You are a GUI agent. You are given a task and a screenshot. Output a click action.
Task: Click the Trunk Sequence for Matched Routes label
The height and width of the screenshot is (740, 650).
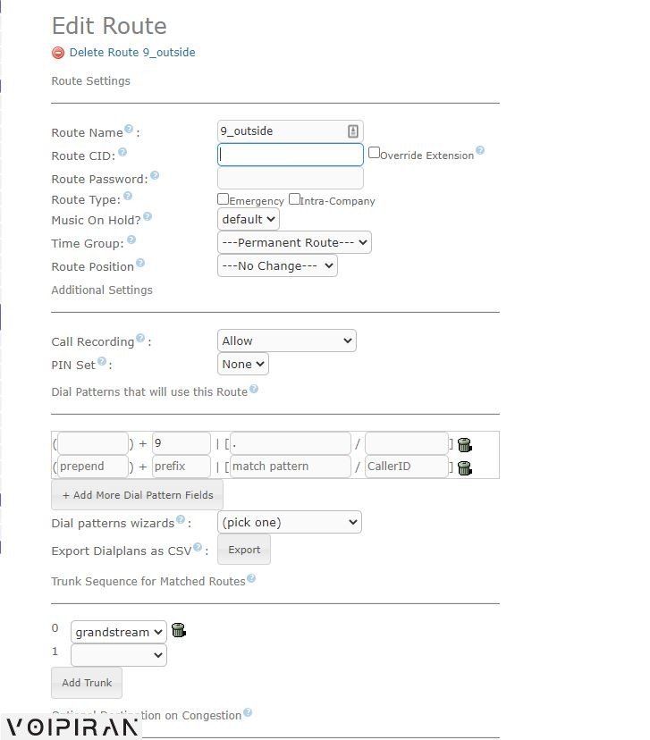click(x=148, y=582)
